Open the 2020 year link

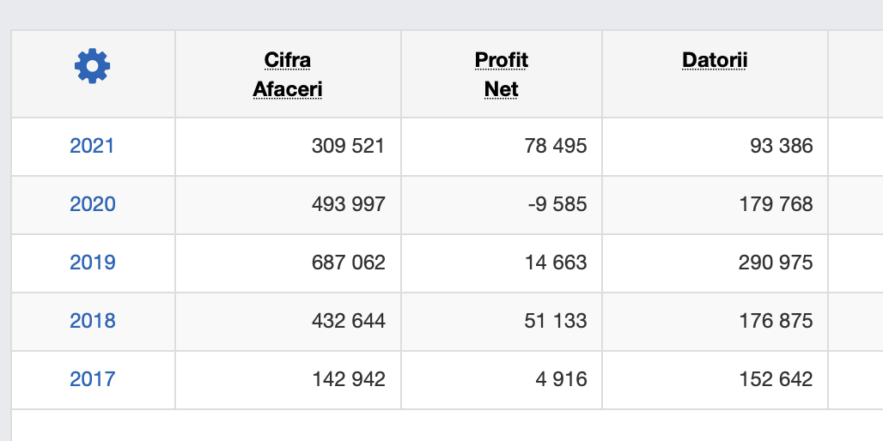pyautogui.click(x=92, y=204)
